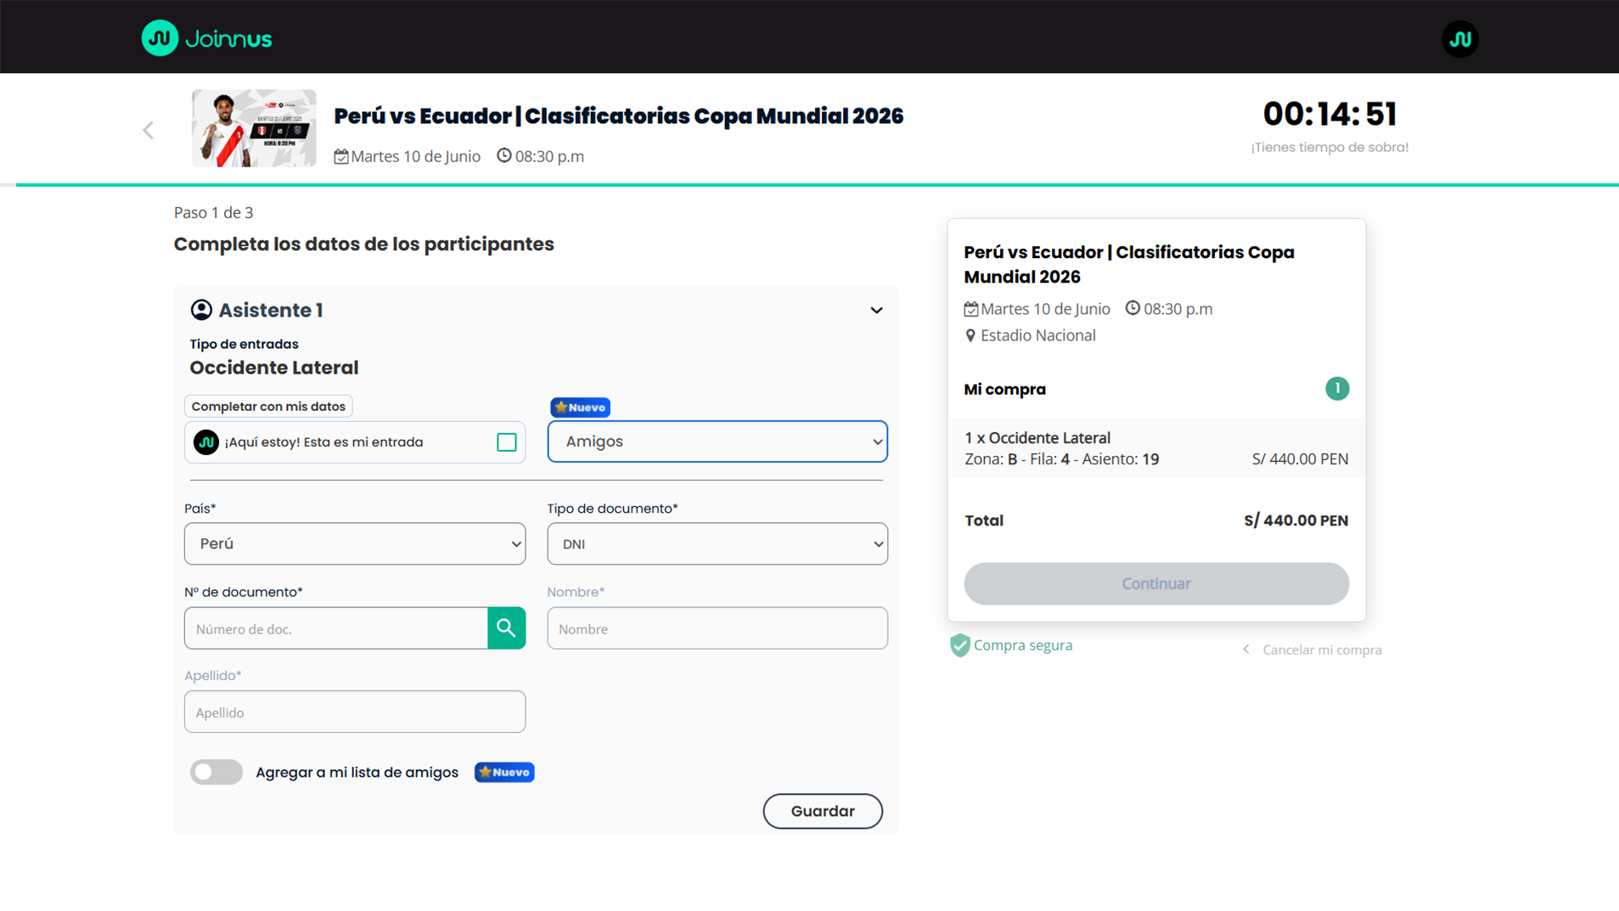Click the Joinnus logo in header
Screen dimensions: 1619x911
[206, 38]
